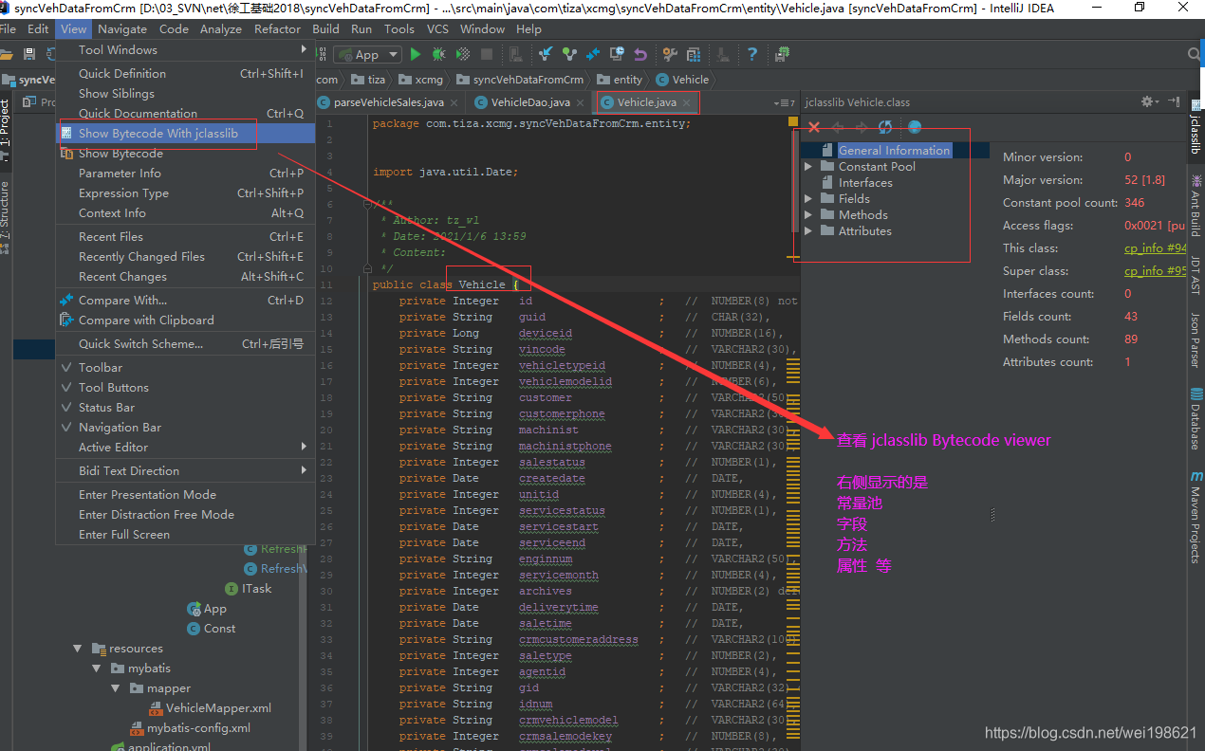Show hidden tabs list next to editor tabs

[784, 102]
